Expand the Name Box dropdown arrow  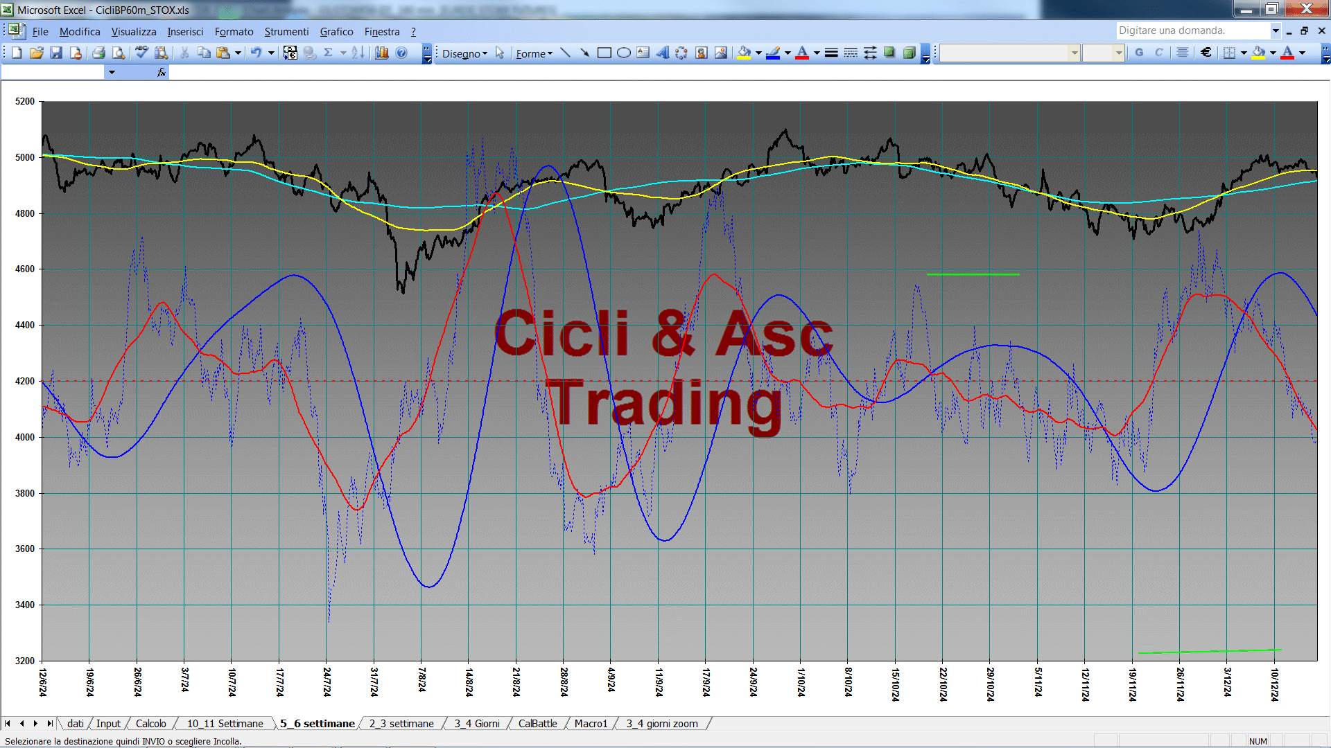(111, 72)
